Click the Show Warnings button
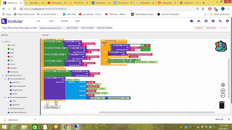The width and height of the screenshot is (232, 130). click(52, 107)
